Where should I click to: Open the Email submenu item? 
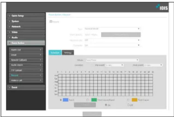point(26,55)
